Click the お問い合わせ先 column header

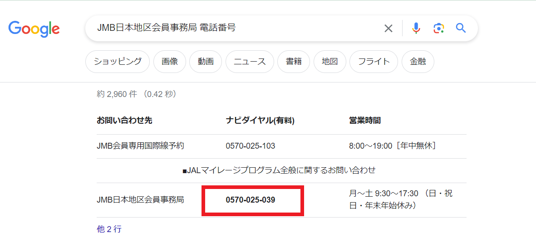pos(124,121)
